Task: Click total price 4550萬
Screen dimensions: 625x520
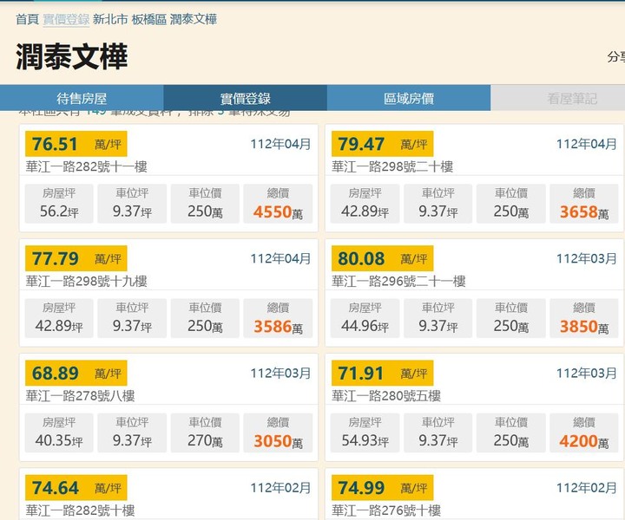Action: 278,212
